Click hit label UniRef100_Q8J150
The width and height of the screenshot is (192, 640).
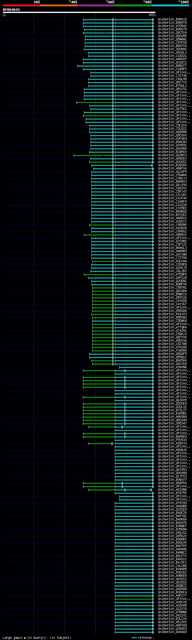pos(172,185)
